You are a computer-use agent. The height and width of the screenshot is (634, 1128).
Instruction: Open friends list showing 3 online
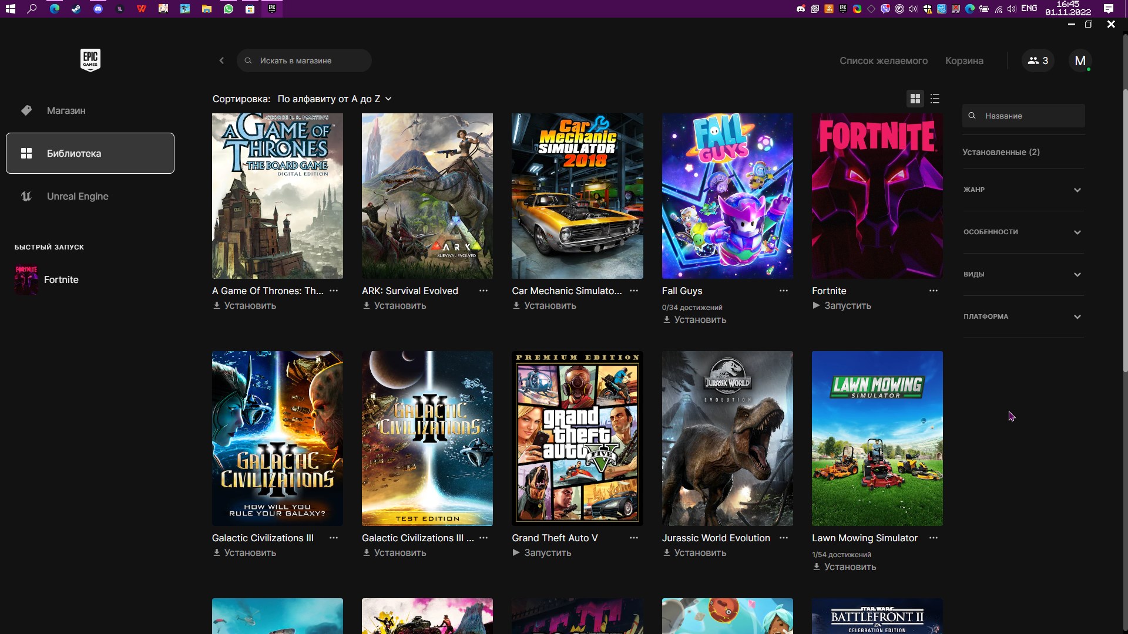(x=1038, y=60)
